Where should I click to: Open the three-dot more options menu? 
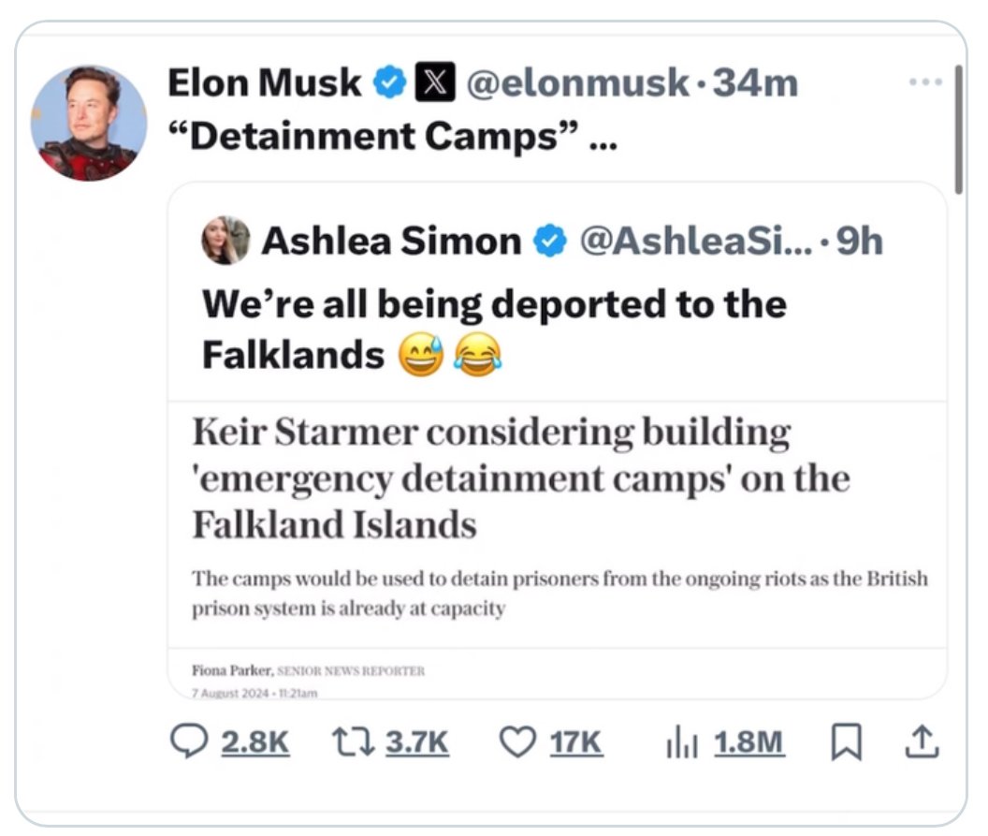tap(925, 82)
